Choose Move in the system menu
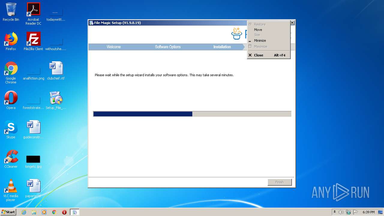Screen dimensions: 384x216 click(268, 30)
